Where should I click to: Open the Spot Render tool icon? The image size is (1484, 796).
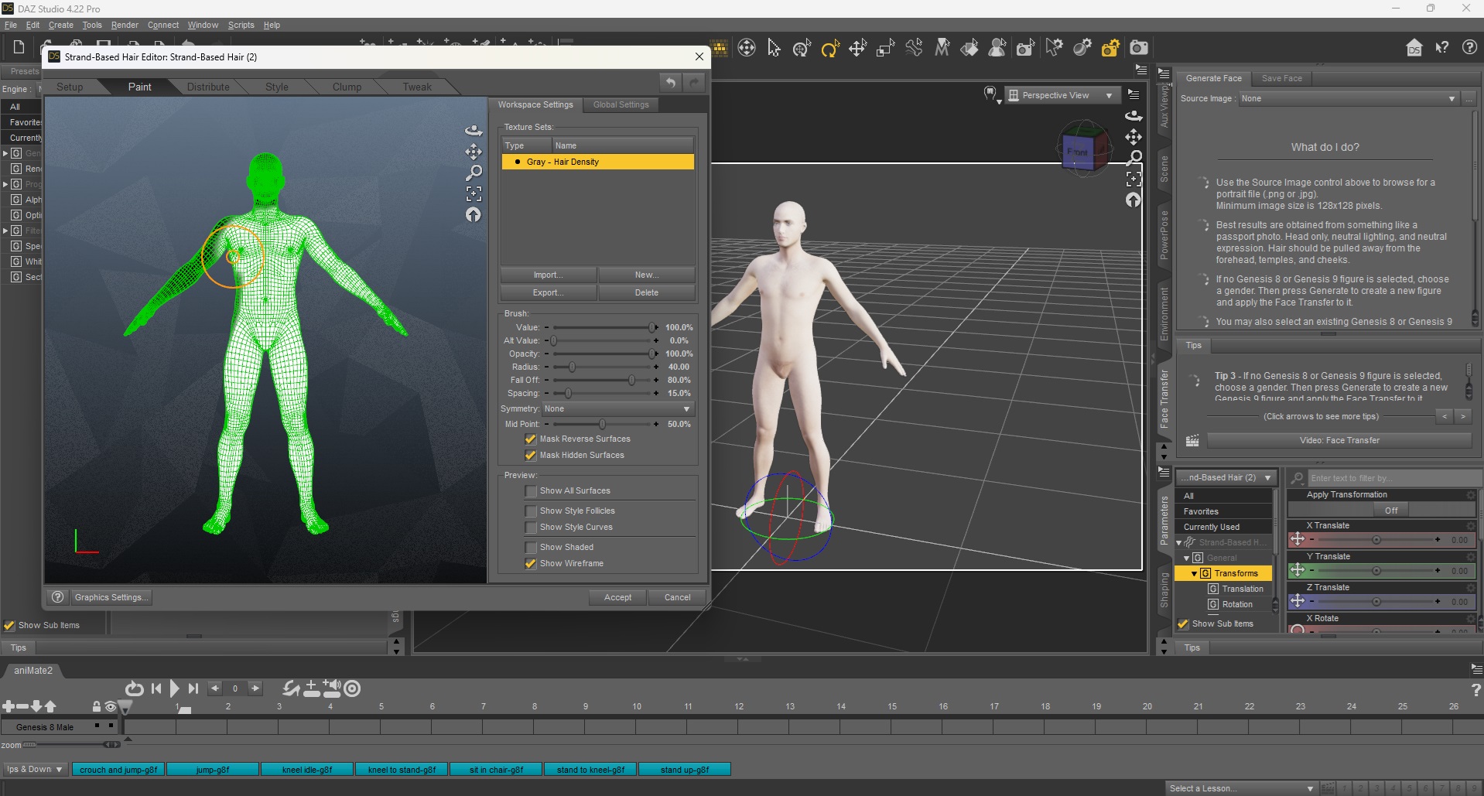tap(1025, 49)
